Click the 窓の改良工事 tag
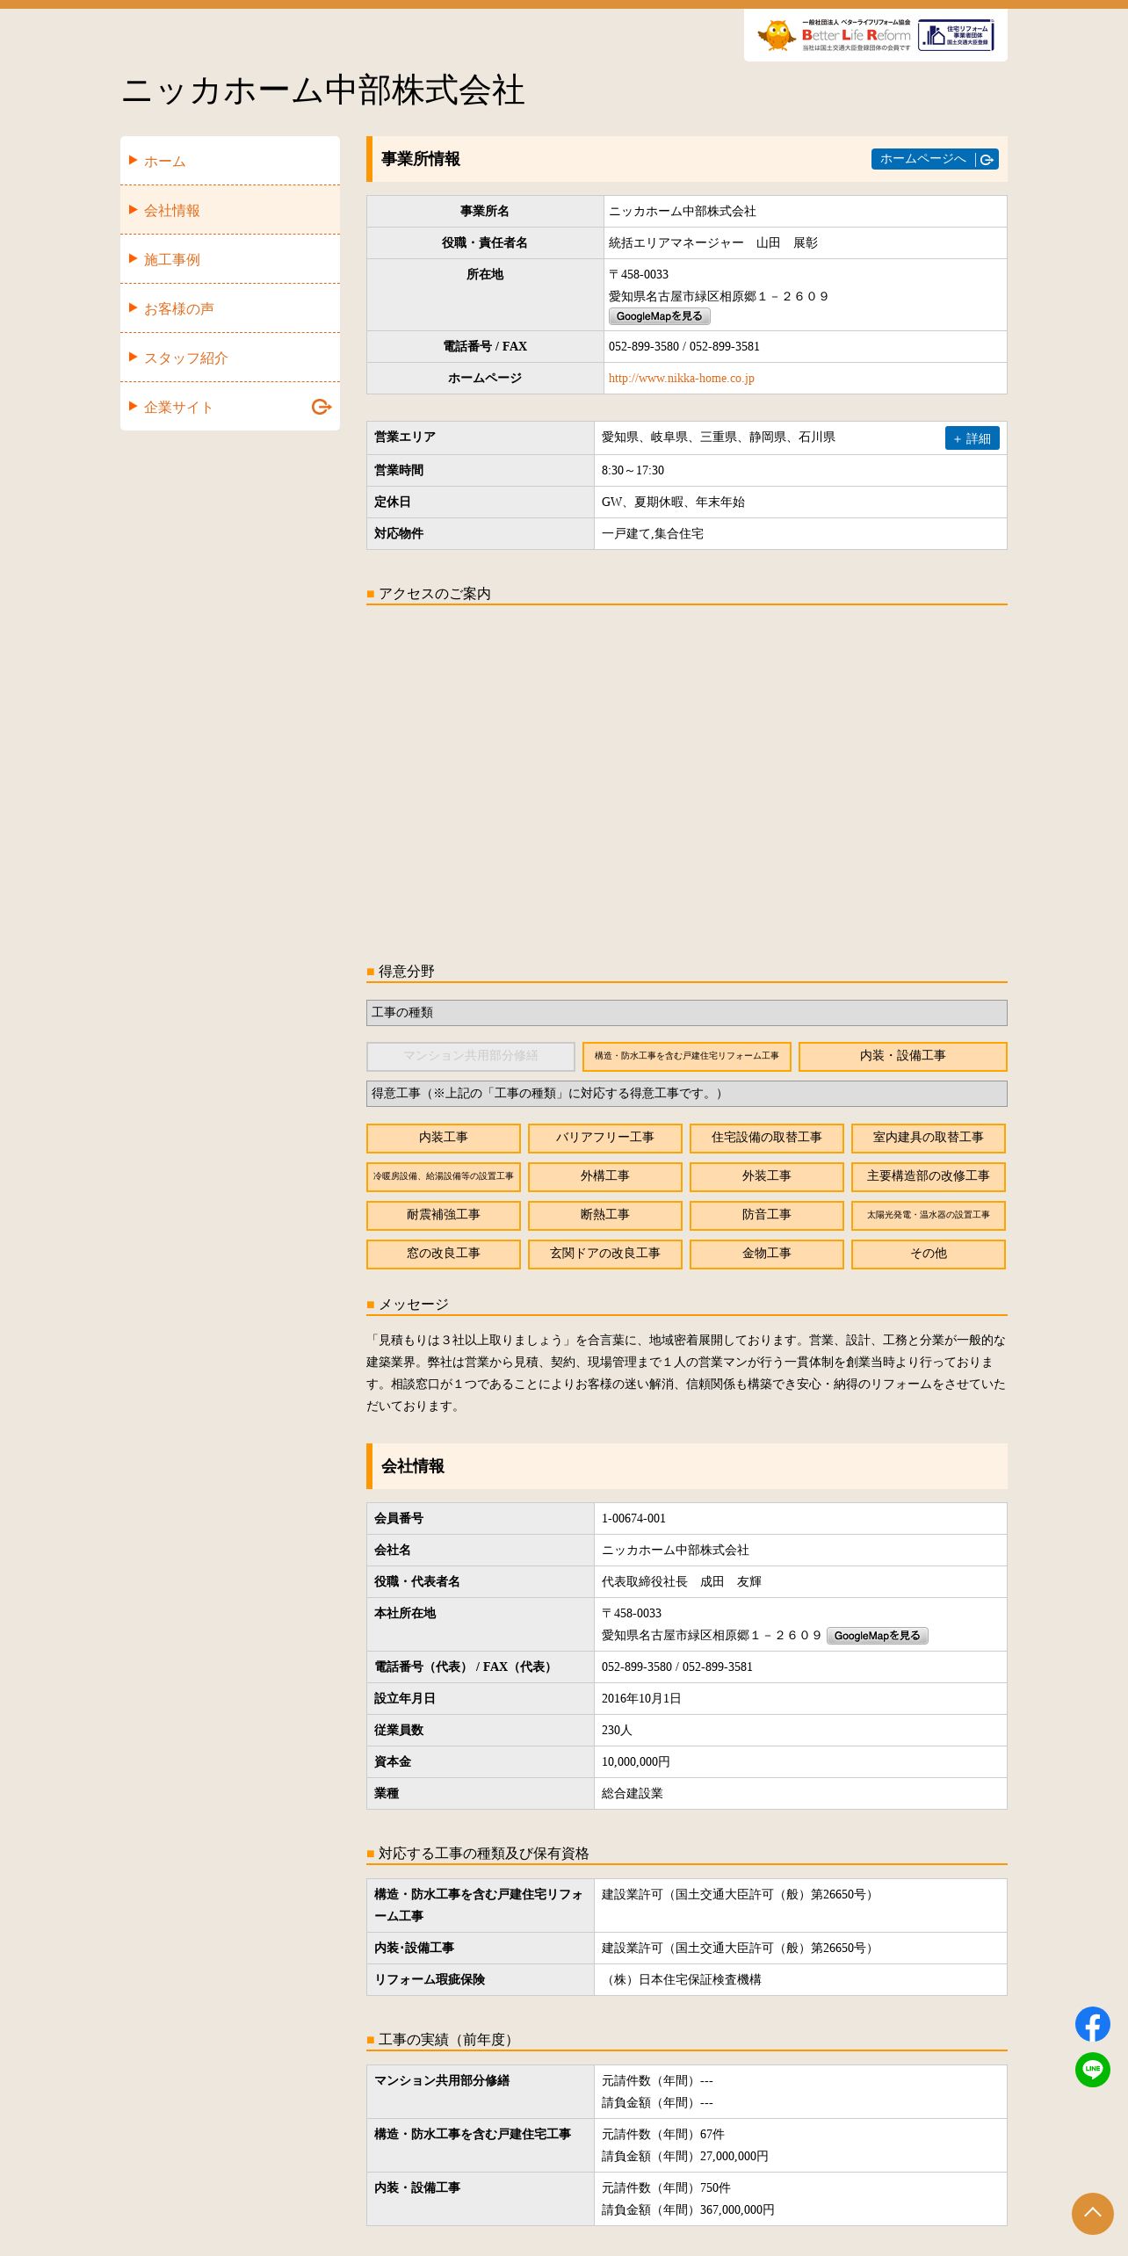This screenshot has width=1128, height=2256. (x=444, y=1254)
